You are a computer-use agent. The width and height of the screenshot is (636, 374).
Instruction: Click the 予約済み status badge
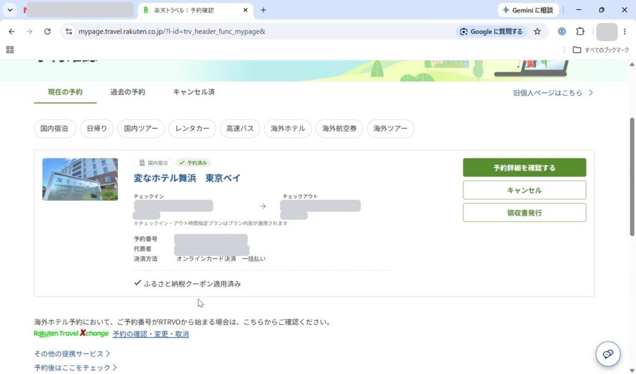(194, 163)
